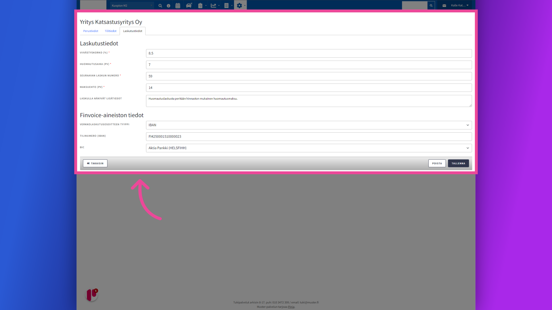Open the Kalle Kat... user menu
Image resolution: width=552 pixels, height=310 pixels.
[x=459, y=5]
